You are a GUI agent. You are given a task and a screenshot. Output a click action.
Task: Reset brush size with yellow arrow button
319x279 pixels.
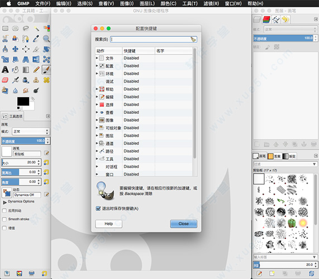(46, 162)
